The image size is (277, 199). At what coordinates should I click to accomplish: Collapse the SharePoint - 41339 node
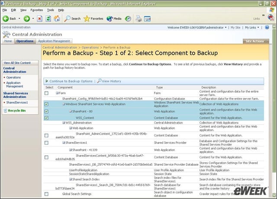click(71, 150)
